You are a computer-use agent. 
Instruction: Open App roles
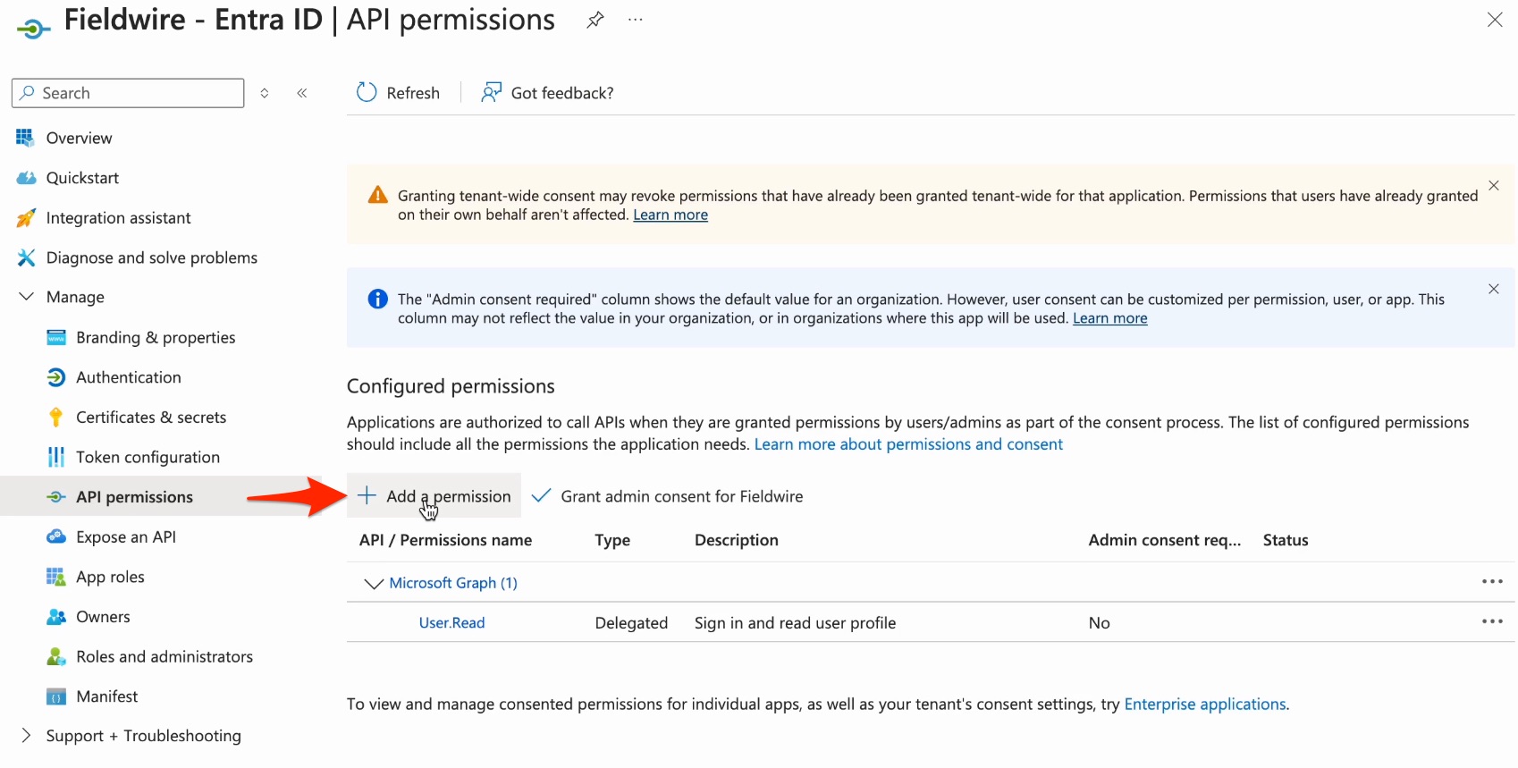110,578
